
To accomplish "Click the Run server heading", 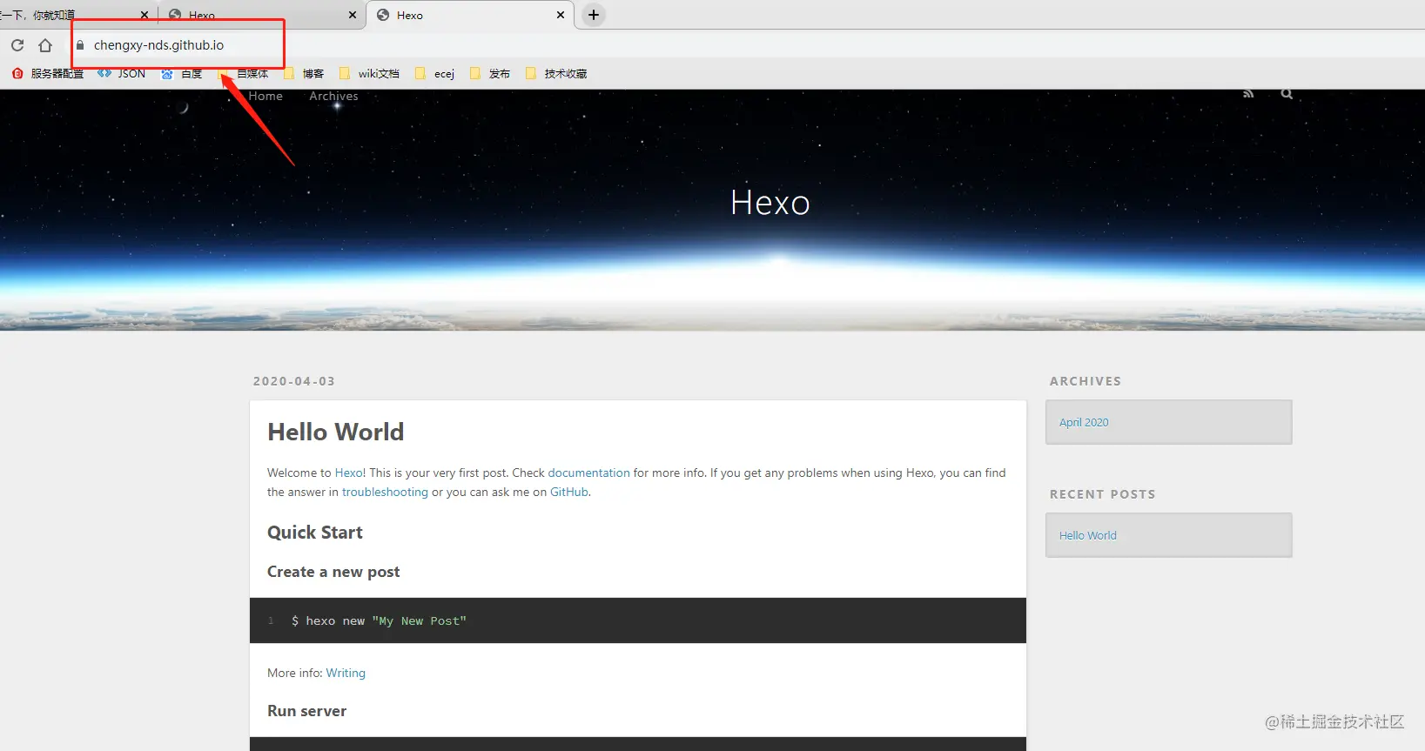I will [x=306, y=711].
